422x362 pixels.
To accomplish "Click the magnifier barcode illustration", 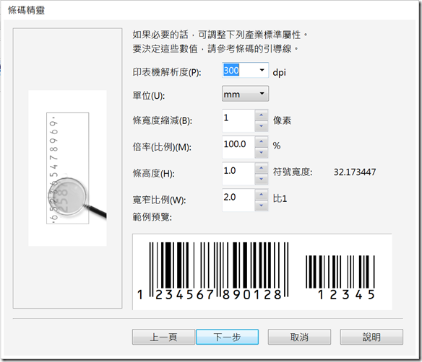I will click(67, 168).
